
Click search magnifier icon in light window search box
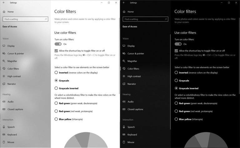46,19
